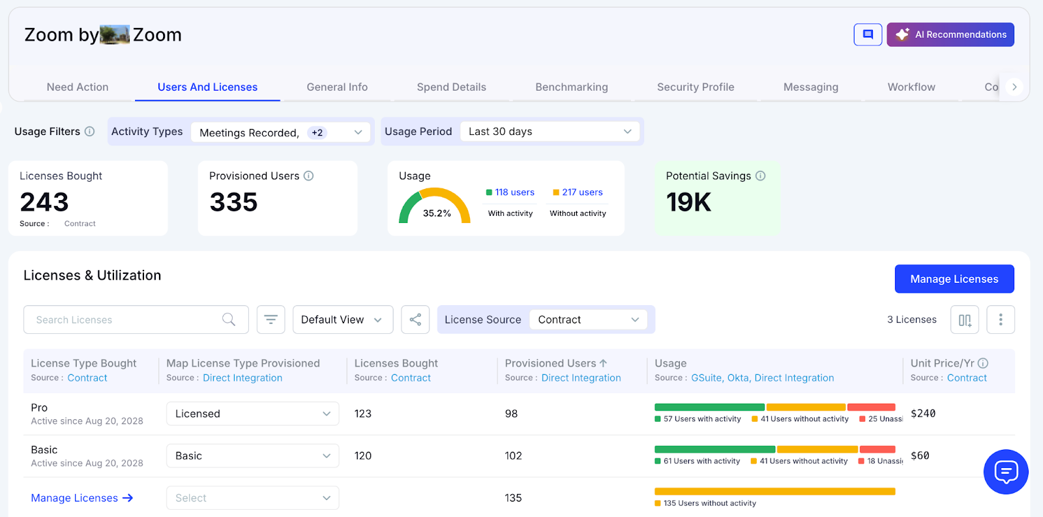This screenshot has height=517, width=1043.
Task: Sort by Provisioned Users column arrow
Action: point(603,363)
